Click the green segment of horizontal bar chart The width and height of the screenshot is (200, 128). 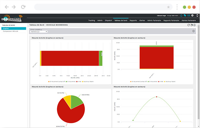[x=100, y=58]
